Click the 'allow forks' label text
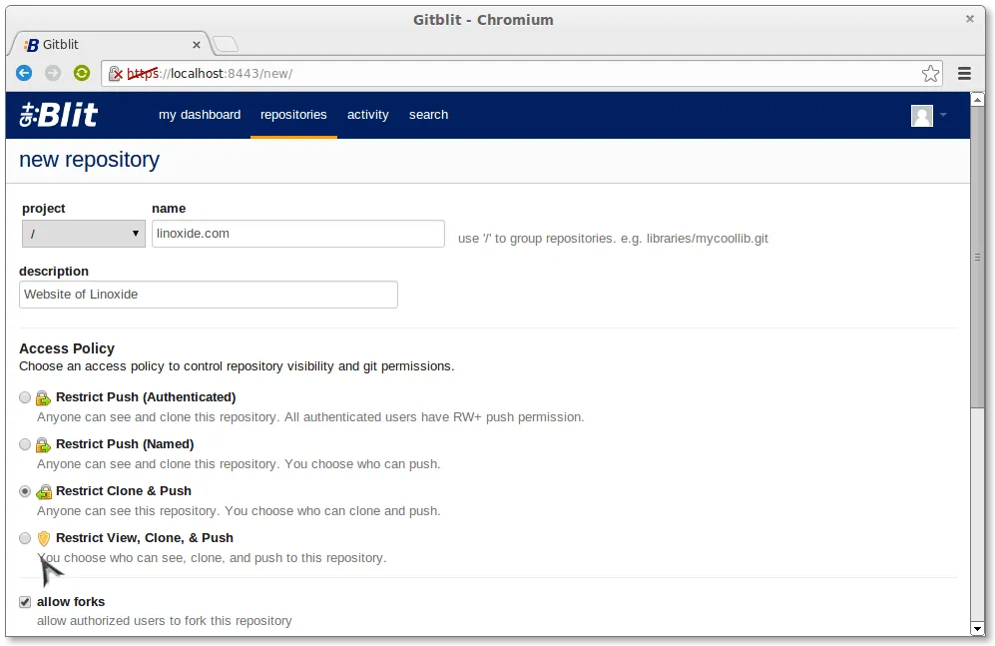 [71, 602]
